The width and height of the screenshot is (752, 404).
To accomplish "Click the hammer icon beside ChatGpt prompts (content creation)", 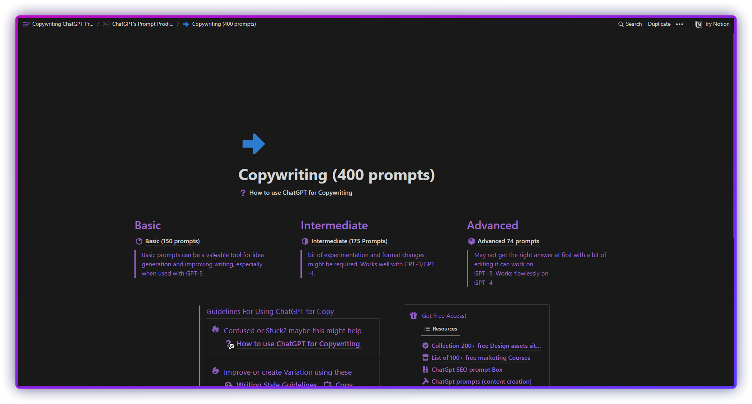I will [425, 381].
